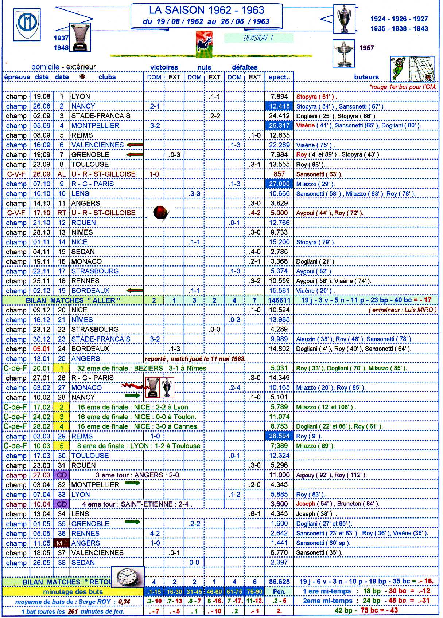This screenshot has height=618, width=443.
Task: Click the green arrow on the 10.02 NANCY row
Action: click(132, 395)
